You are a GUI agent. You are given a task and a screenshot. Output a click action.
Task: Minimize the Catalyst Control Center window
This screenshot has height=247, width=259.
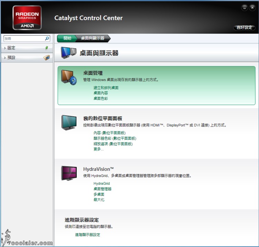pos(244,8)
